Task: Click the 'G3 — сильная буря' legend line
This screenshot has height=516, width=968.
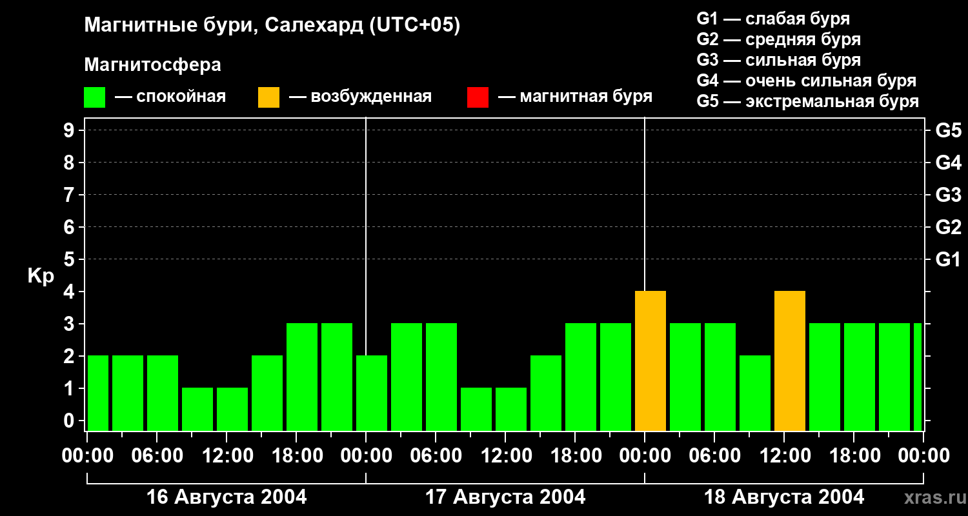Action: [x=779, y=60]
